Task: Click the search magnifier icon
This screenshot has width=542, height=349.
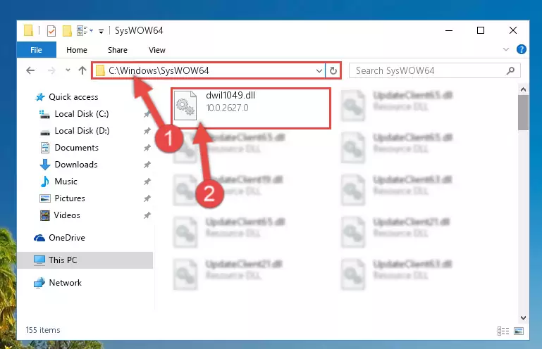Action: (x=510, y=71)
